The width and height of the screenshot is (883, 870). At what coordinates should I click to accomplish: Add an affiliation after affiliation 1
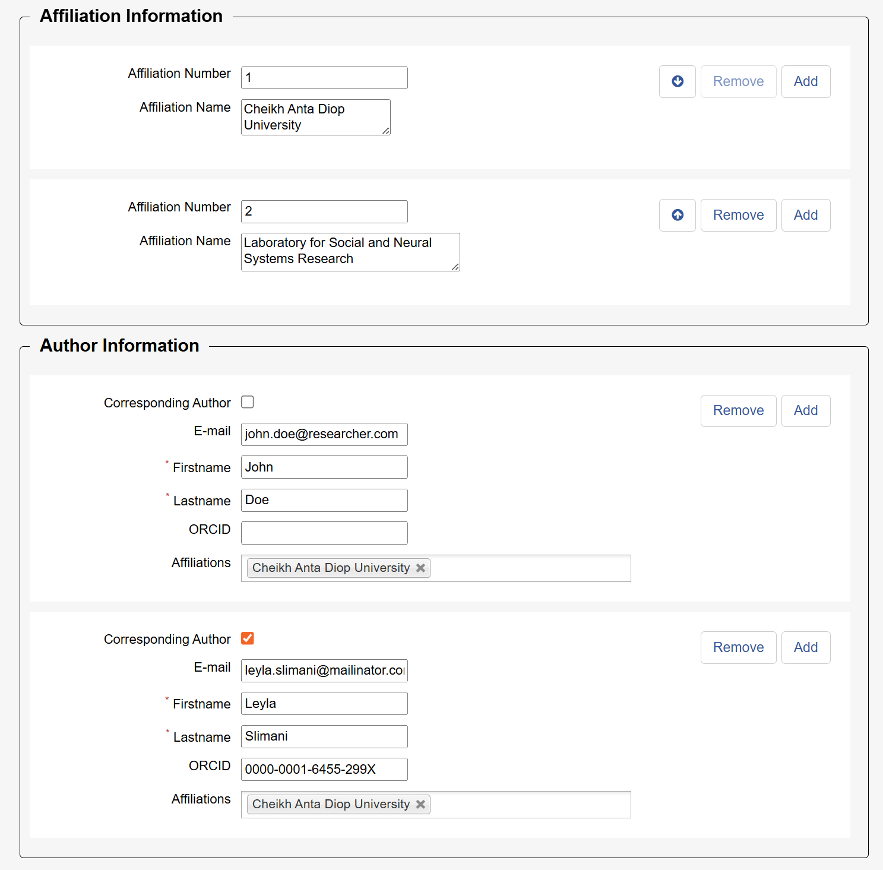tap(805, 81)
